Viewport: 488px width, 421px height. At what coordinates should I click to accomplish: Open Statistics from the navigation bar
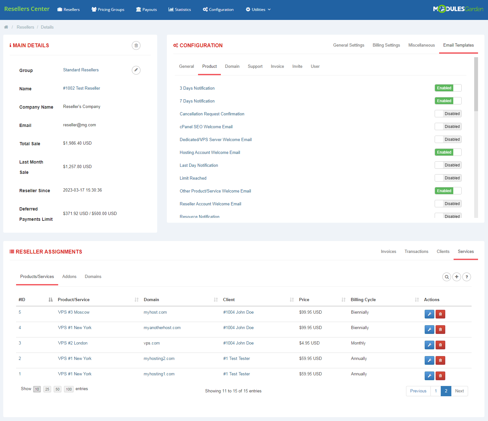(179, 9)
